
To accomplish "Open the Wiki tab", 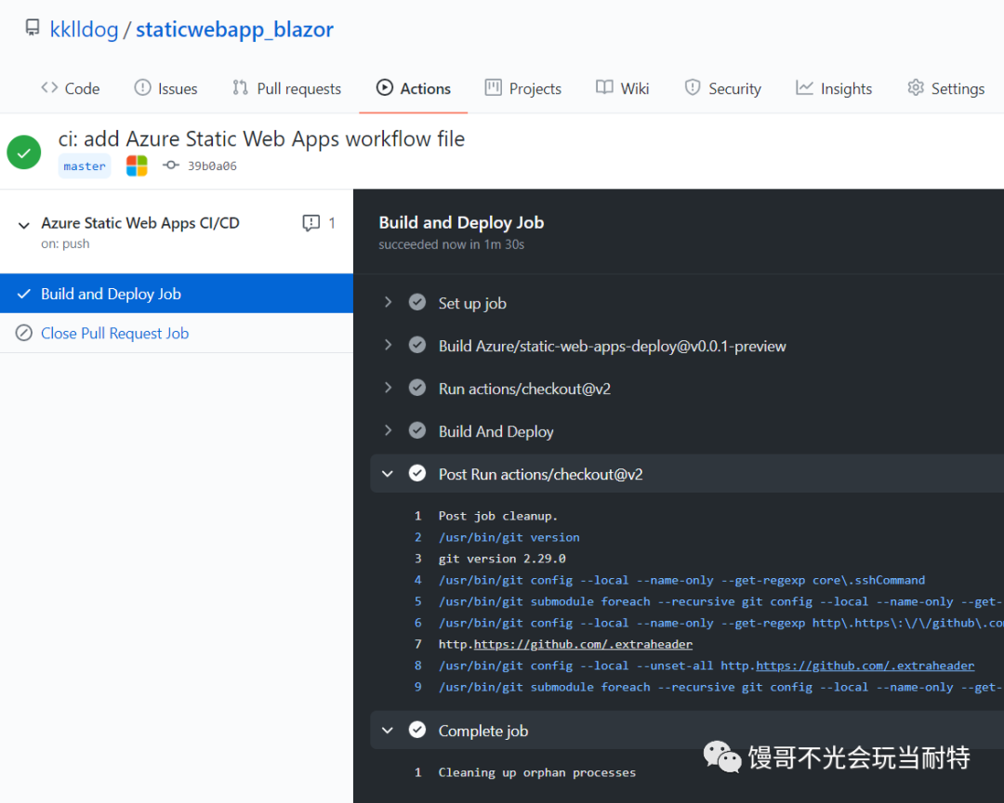I will [x=622, y=88].
